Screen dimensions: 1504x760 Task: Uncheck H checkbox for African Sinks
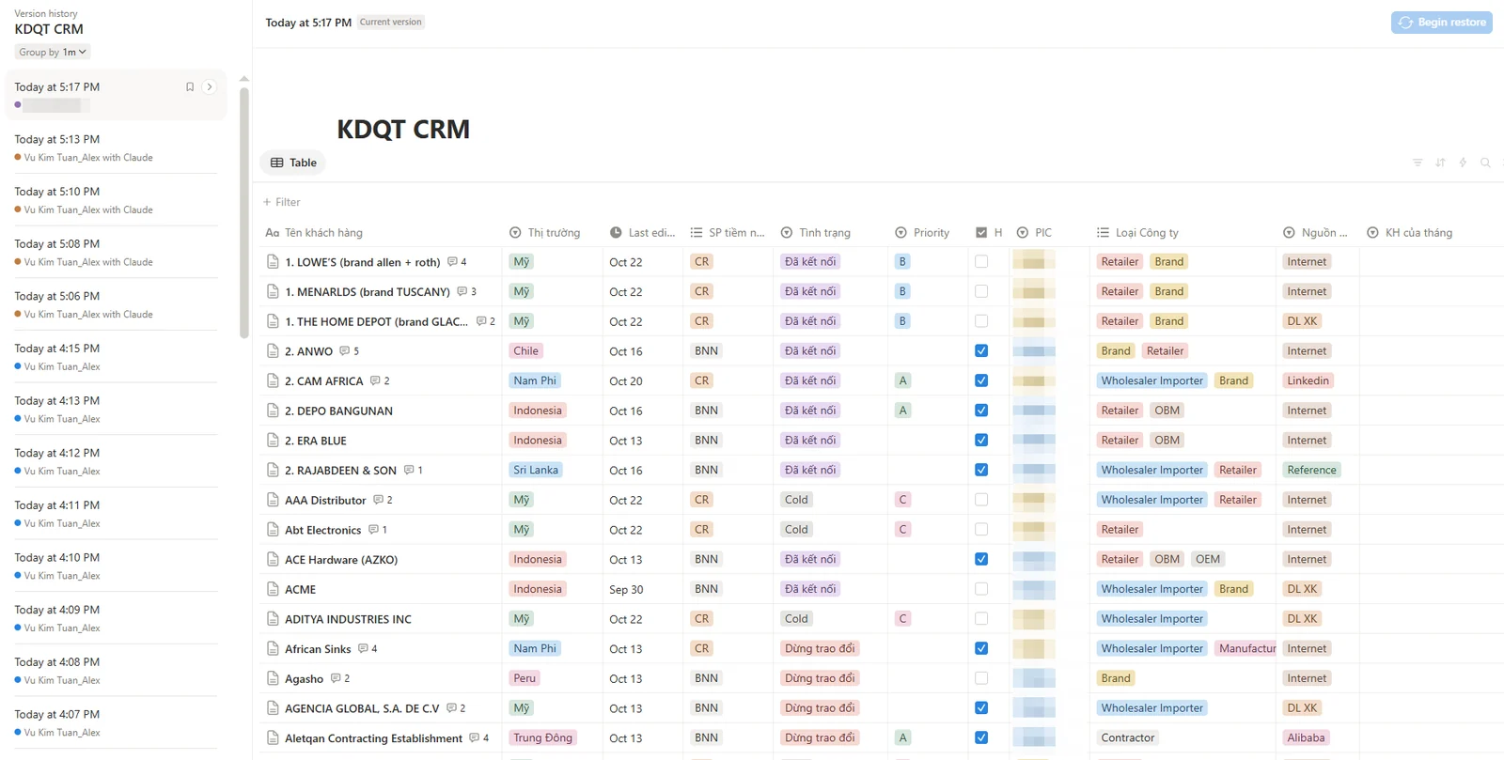(x=981, y=649)
